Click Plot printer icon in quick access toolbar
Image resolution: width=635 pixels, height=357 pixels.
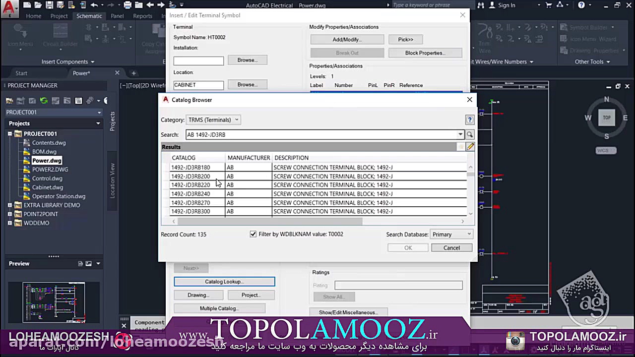(127, 5)
